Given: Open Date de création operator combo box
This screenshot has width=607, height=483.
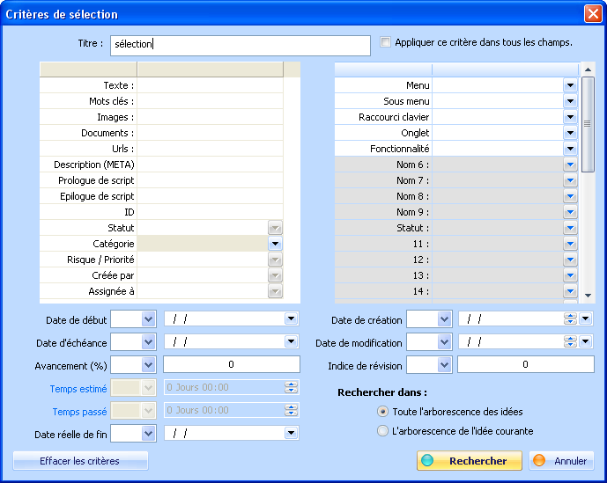Looking at the screenshot, I should tap(429, 319).
